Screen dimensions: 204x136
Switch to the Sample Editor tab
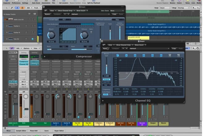point(21,131)
